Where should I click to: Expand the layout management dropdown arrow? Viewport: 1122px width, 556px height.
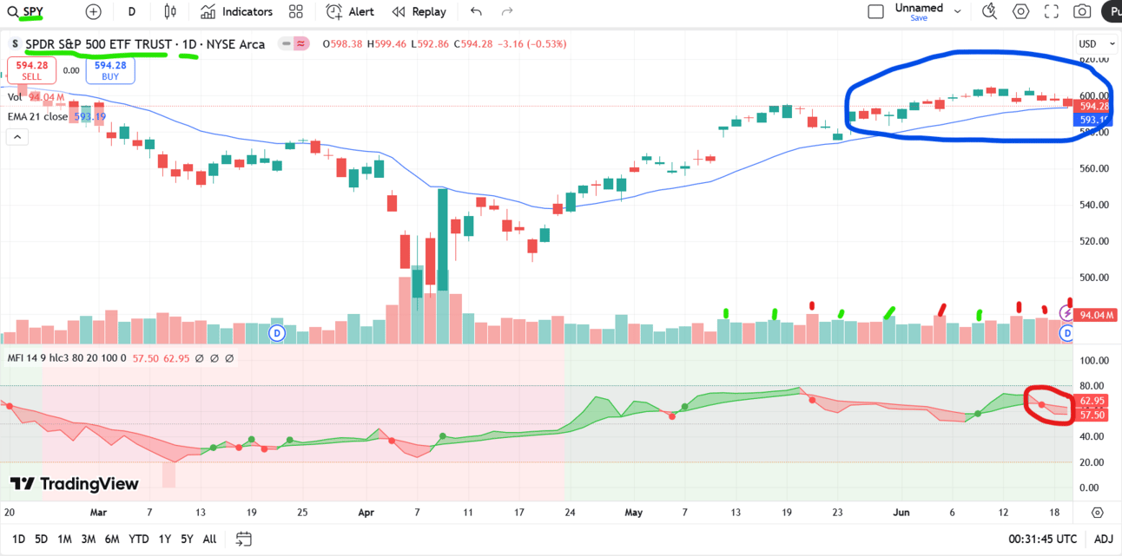click(958, 11)
